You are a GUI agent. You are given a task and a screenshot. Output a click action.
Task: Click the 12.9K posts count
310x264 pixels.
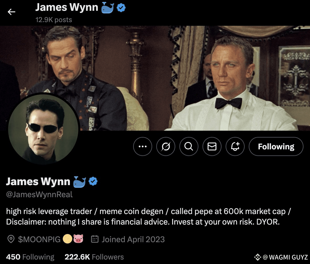(54, 20)
